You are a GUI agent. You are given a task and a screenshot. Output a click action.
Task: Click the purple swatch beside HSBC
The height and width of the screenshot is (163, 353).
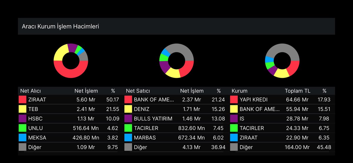point(22,119)
